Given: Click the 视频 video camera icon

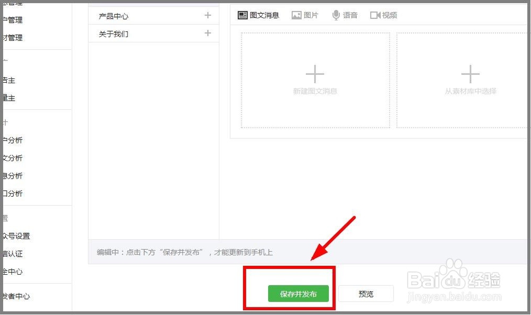Looking at the screenshot, I should (375, 15).
